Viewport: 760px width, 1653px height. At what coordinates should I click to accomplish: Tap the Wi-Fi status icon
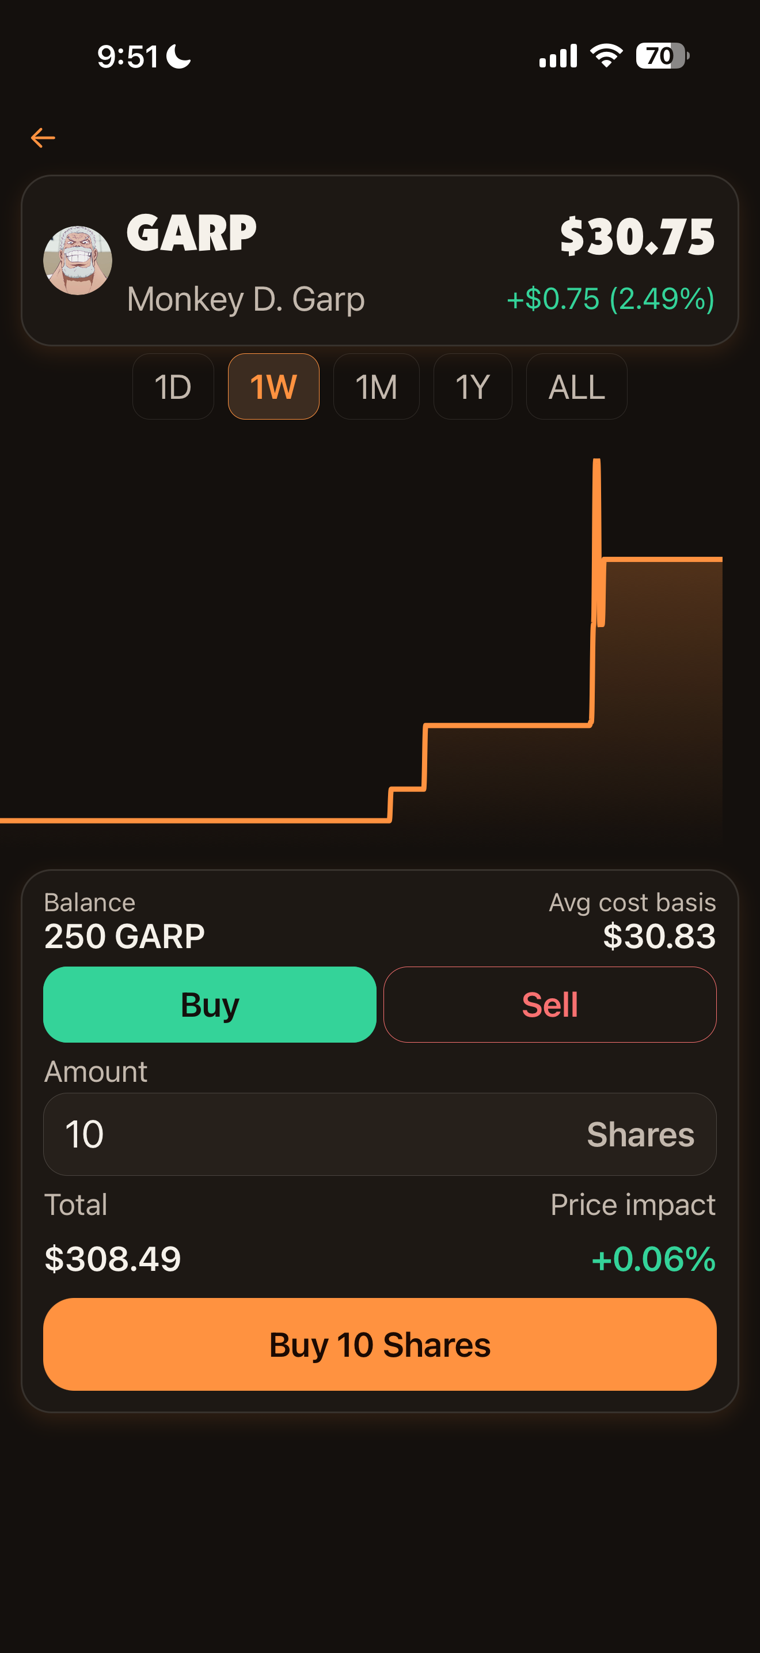[606, 56]
